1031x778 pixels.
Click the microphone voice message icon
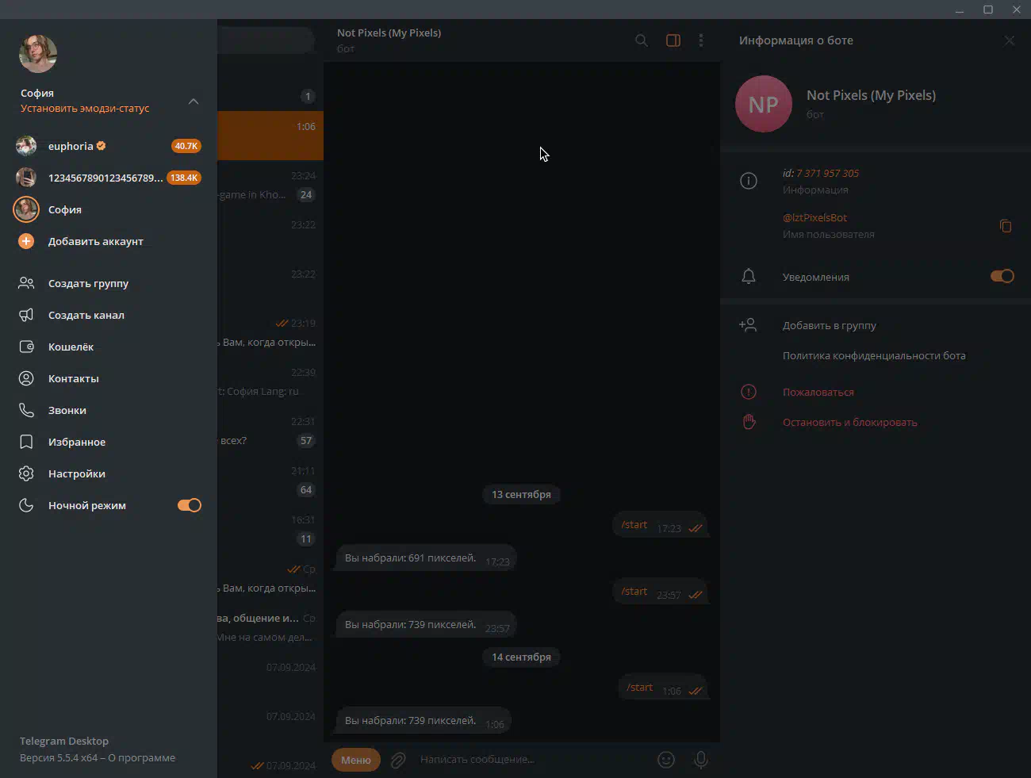pyautogui.click(x=700, y=760)
